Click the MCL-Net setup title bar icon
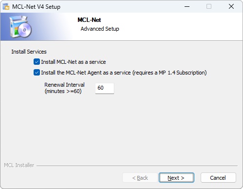This screenshot has height=189, width=243. pos(6,7)
